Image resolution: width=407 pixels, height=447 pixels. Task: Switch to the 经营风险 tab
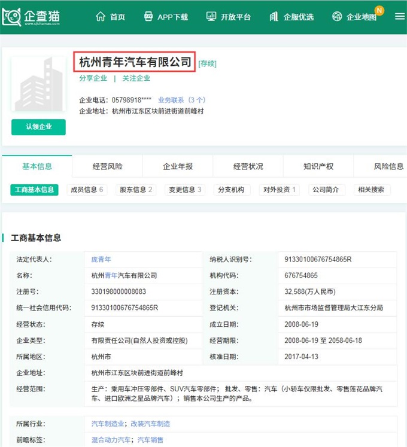pos(107,166)
